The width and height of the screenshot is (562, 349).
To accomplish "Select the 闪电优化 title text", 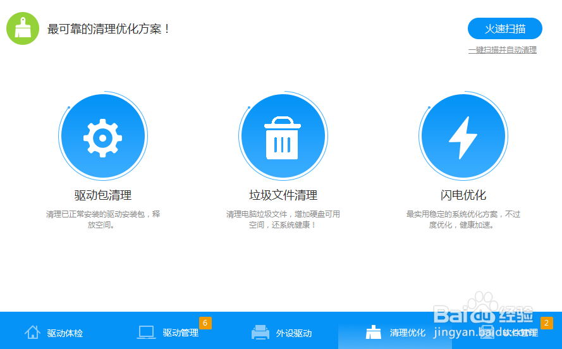I will (463, 195).
